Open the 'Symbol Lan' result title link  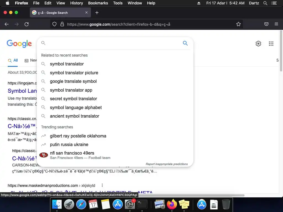[22, 91]
